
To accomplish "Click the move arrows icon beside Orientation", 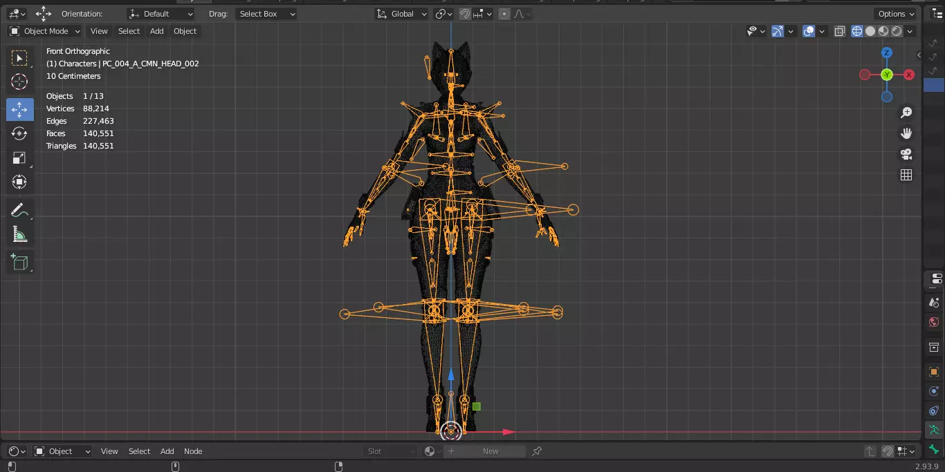I will [44, 14].
